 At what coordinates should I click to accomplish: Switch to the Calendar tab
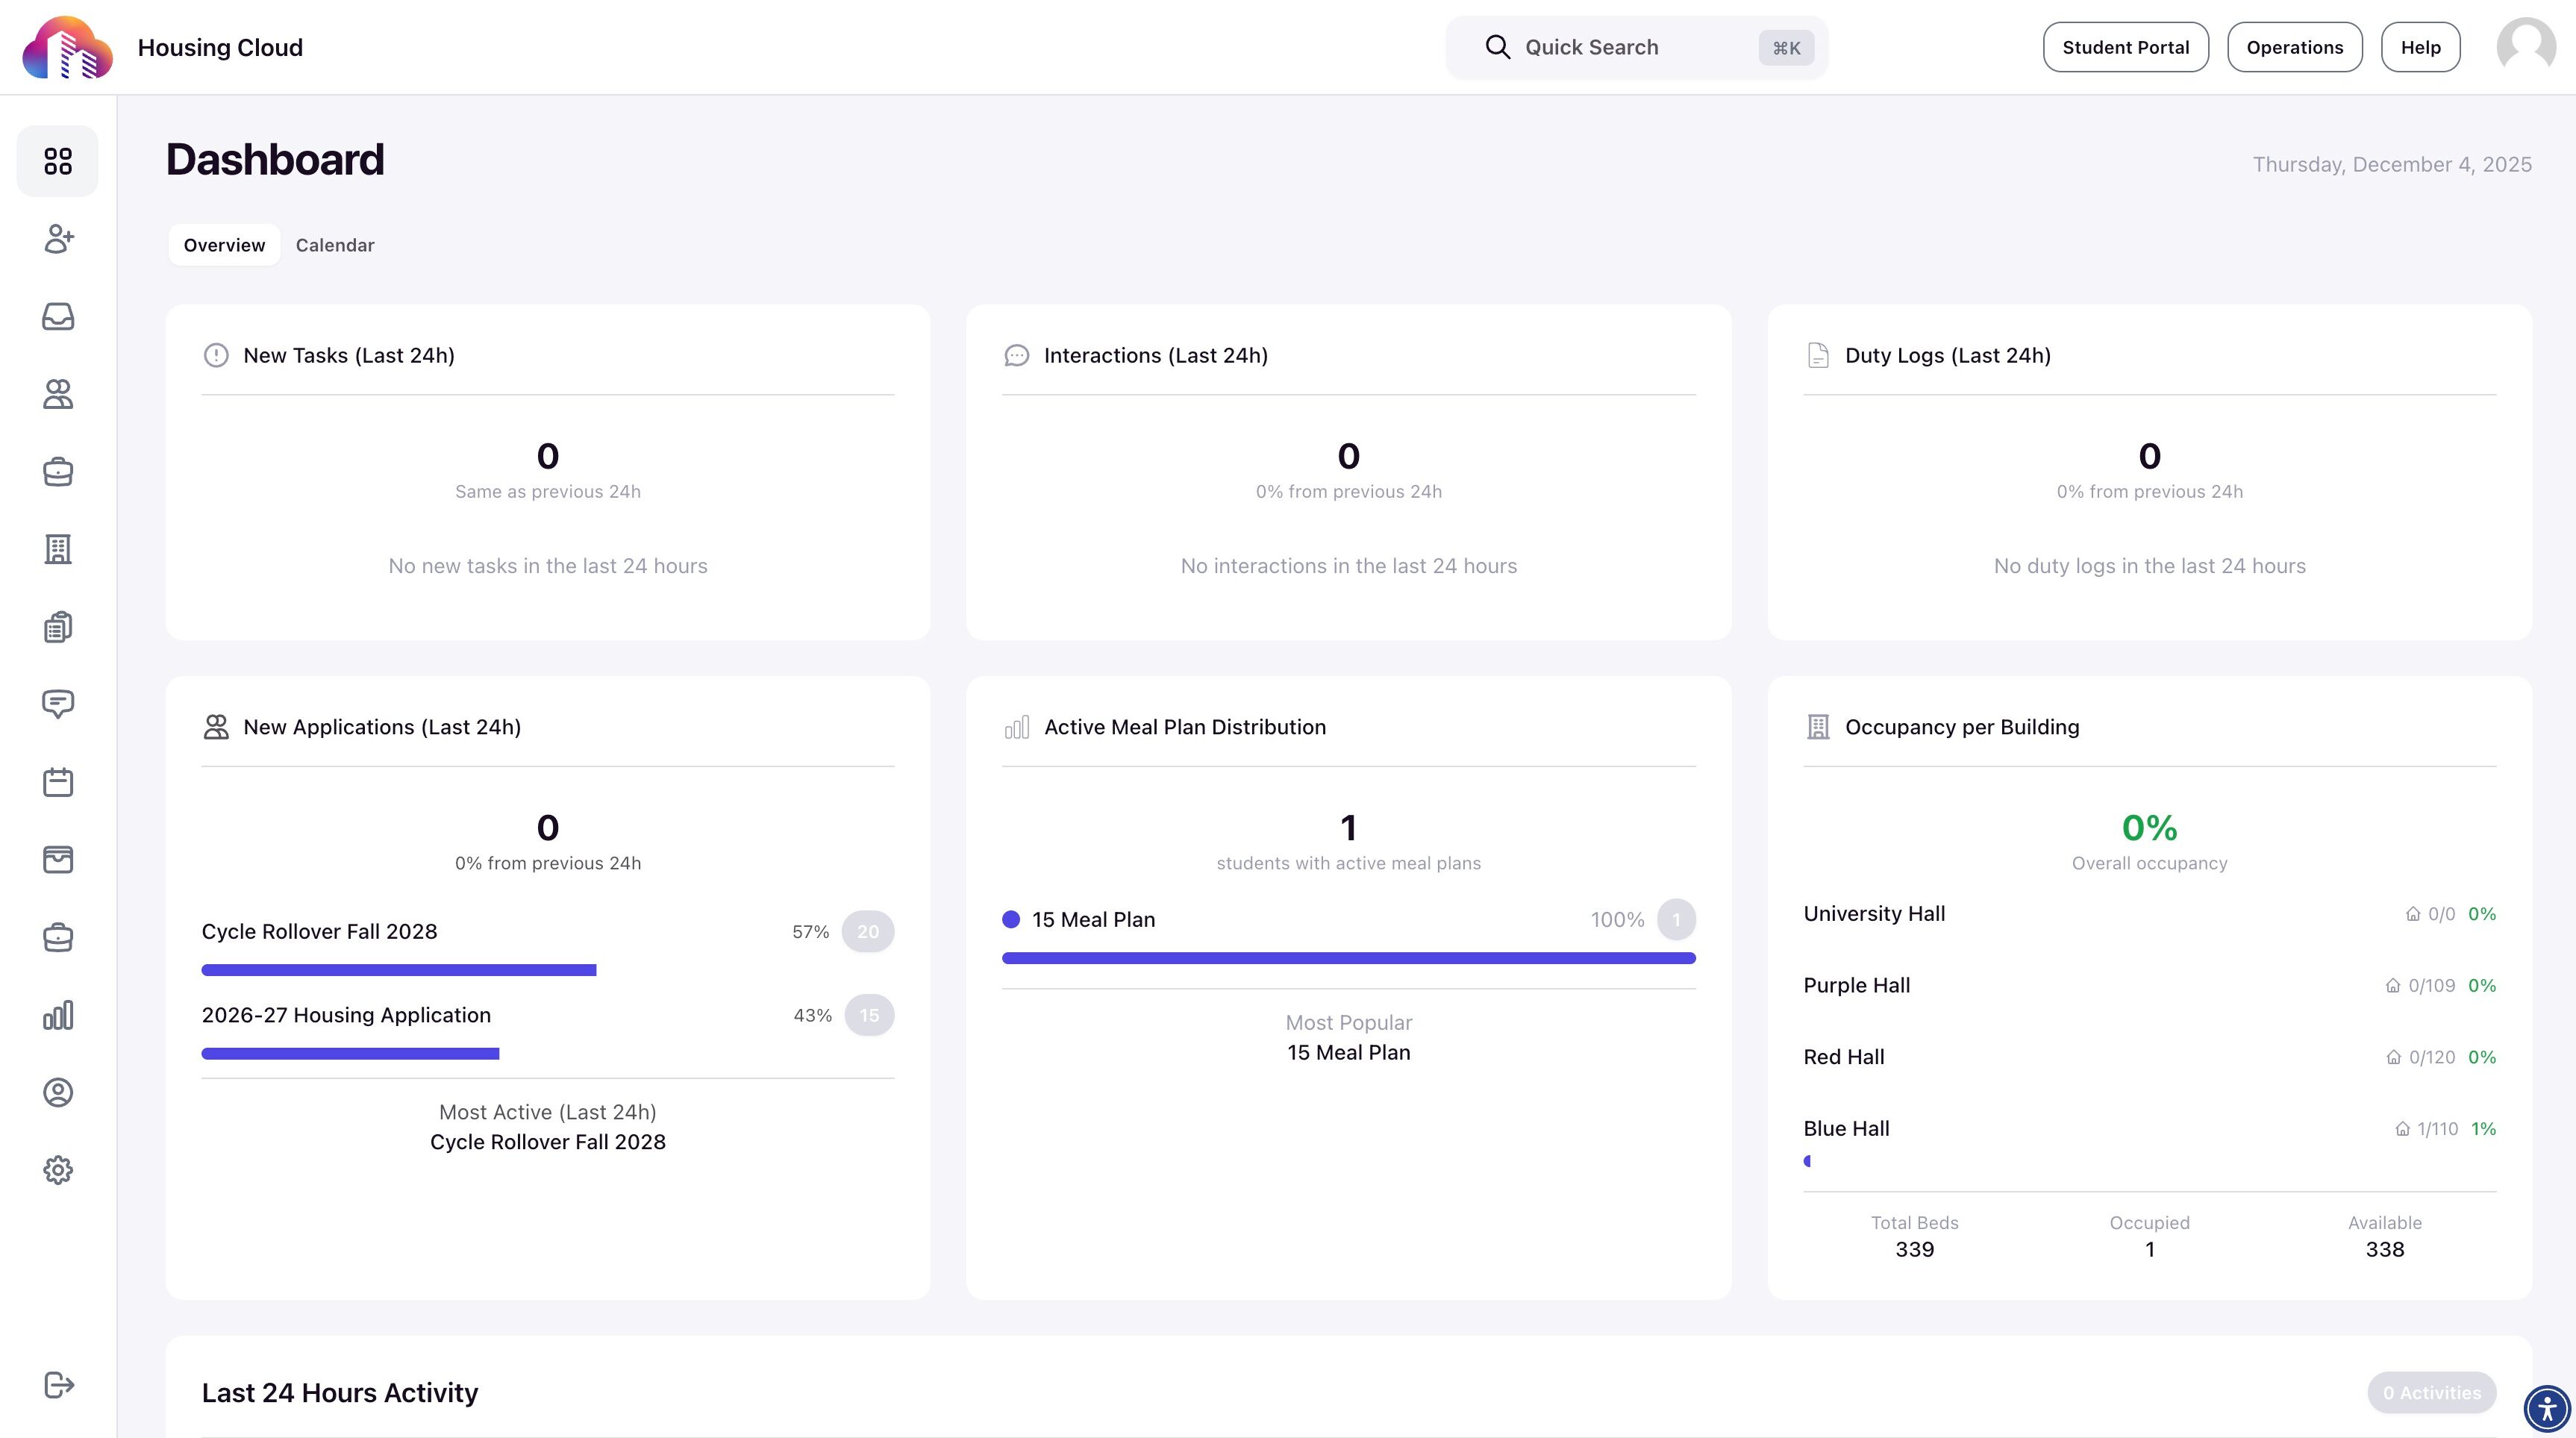coord(335,245)
